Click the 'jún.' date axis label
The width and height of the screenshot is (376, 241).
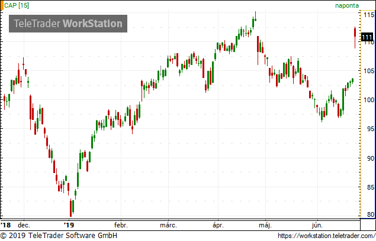317,226
